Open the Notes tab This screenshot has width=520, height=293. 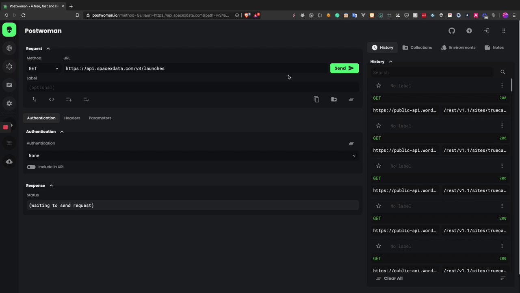coord(494,48)
